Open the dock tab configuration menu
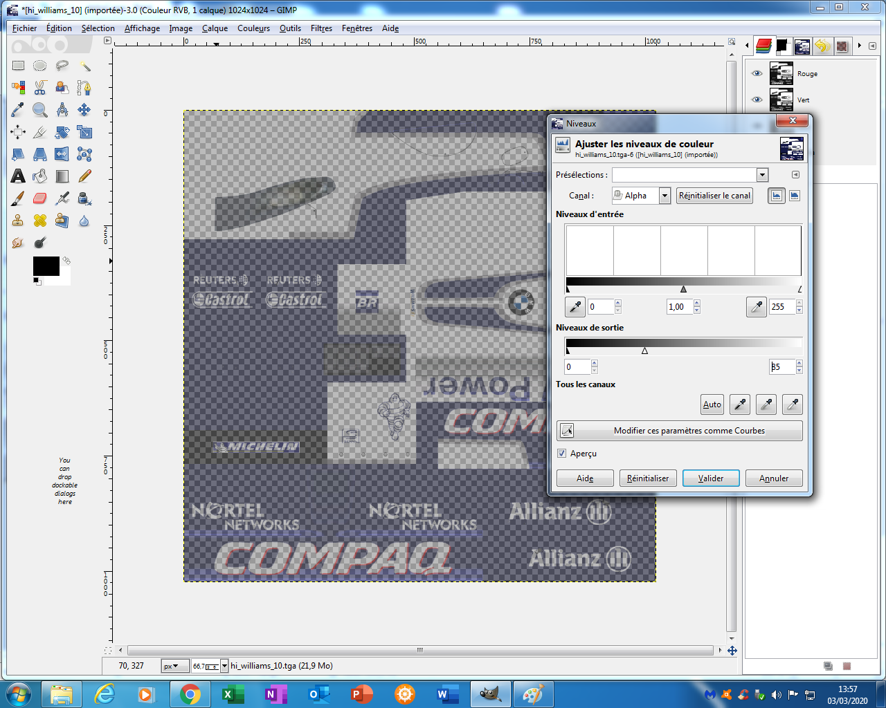The height and width of the screenshot is (708, 886). [871, 46]
